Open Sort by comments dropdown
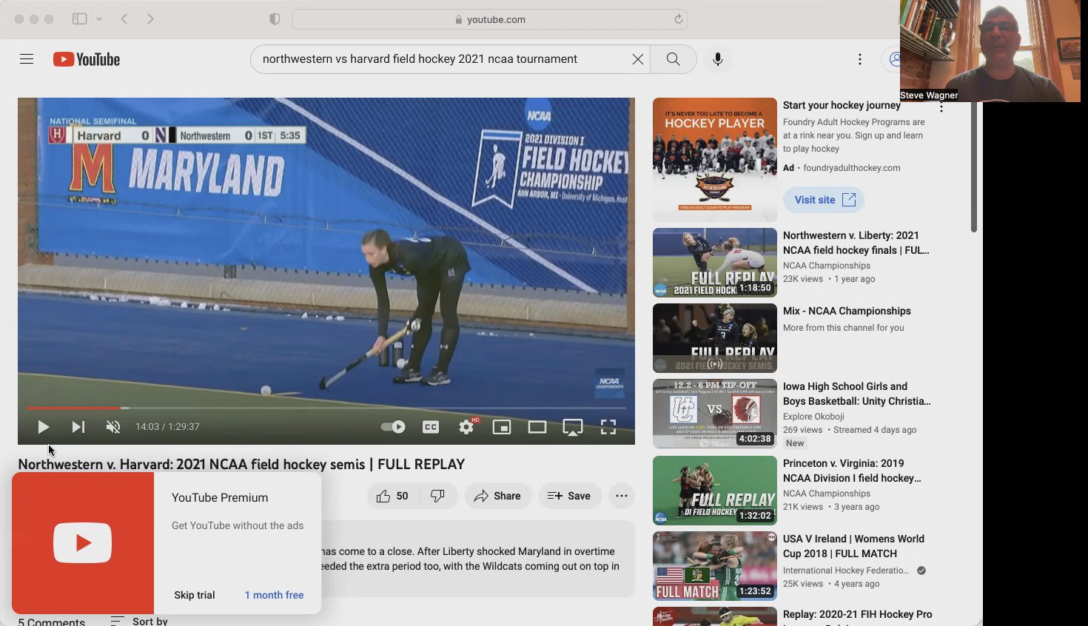The image size is (1088, 626). pos(139,621)
